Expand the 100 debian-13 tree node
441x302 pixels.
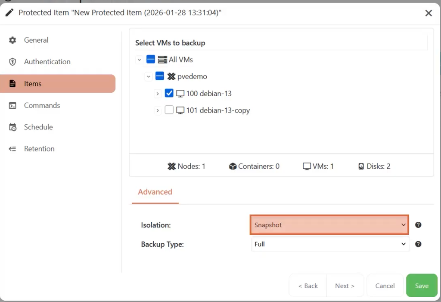click(x=158, y=94)
